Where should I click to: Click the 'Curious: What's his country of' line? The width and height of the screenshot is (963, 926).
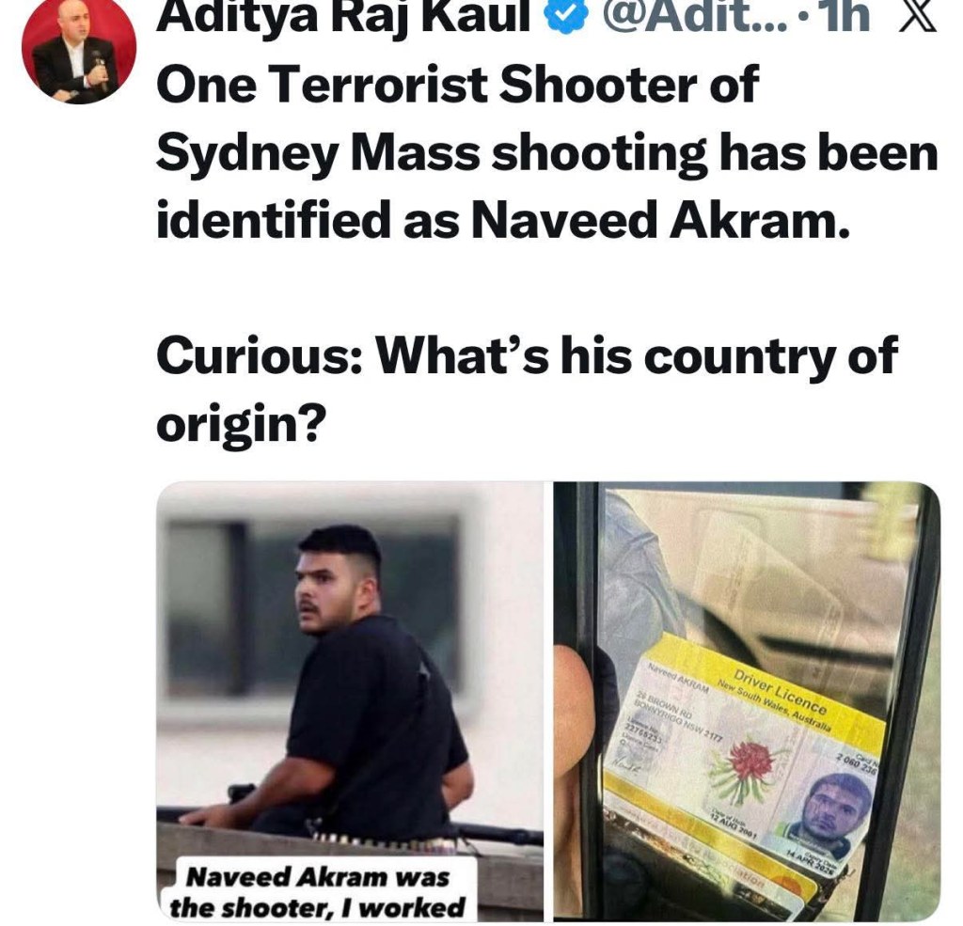point(527,356)
